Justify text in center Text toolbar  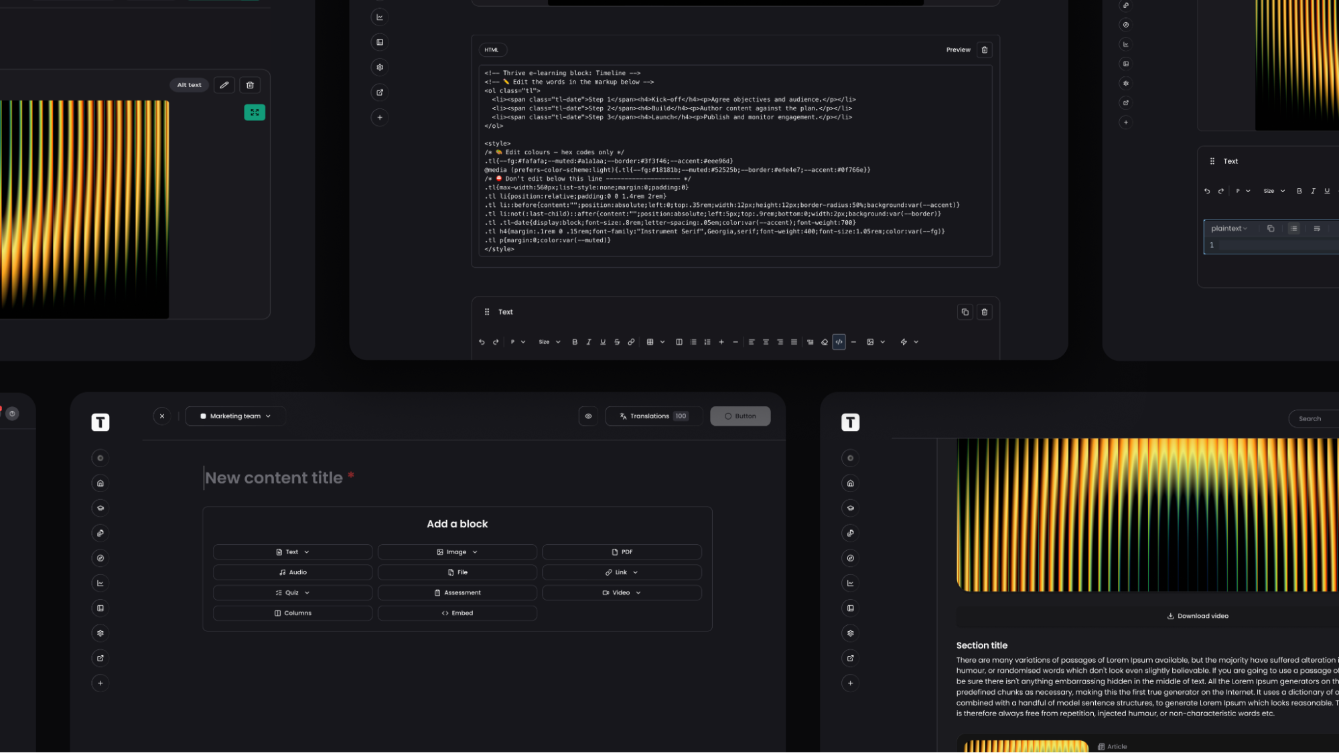coord(794,342)
